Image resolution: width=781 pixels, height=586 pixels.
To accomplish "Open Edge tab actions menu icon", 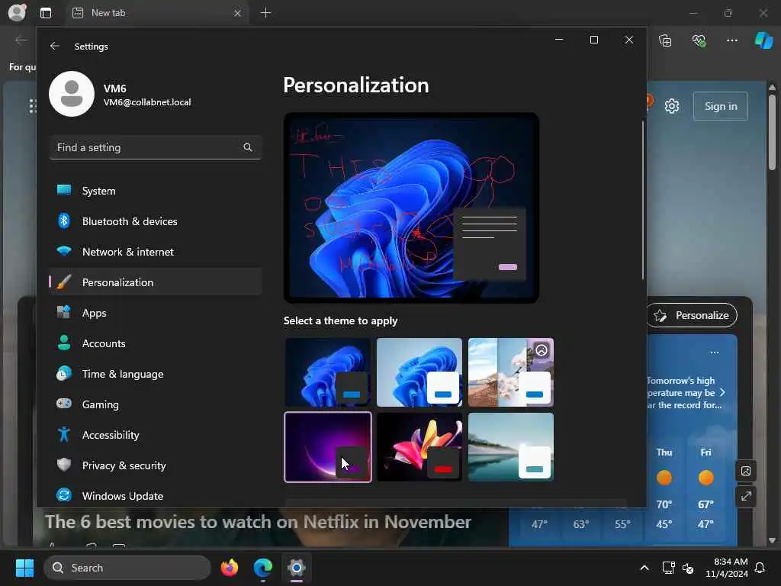I will [46, 13].
